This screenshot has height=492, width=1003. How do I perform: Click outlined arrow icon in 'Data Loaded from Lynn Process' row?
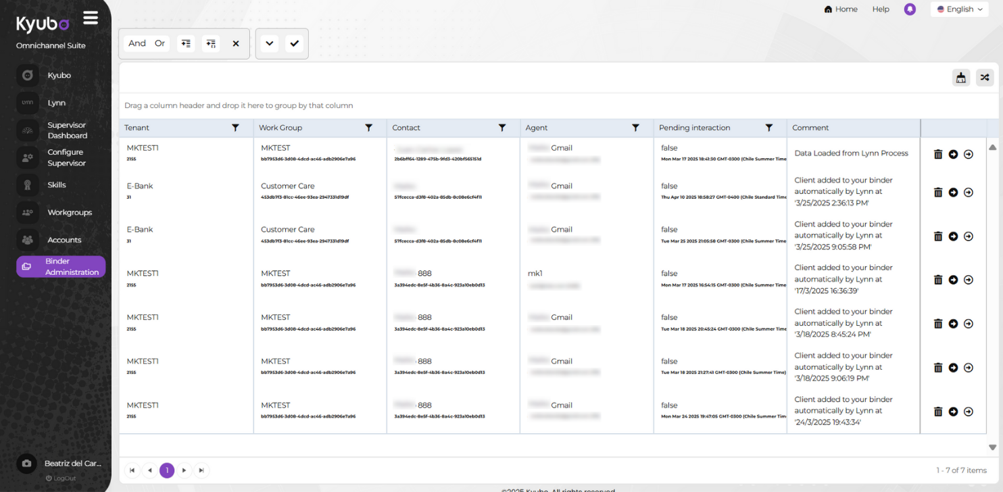tap(969, 154)
